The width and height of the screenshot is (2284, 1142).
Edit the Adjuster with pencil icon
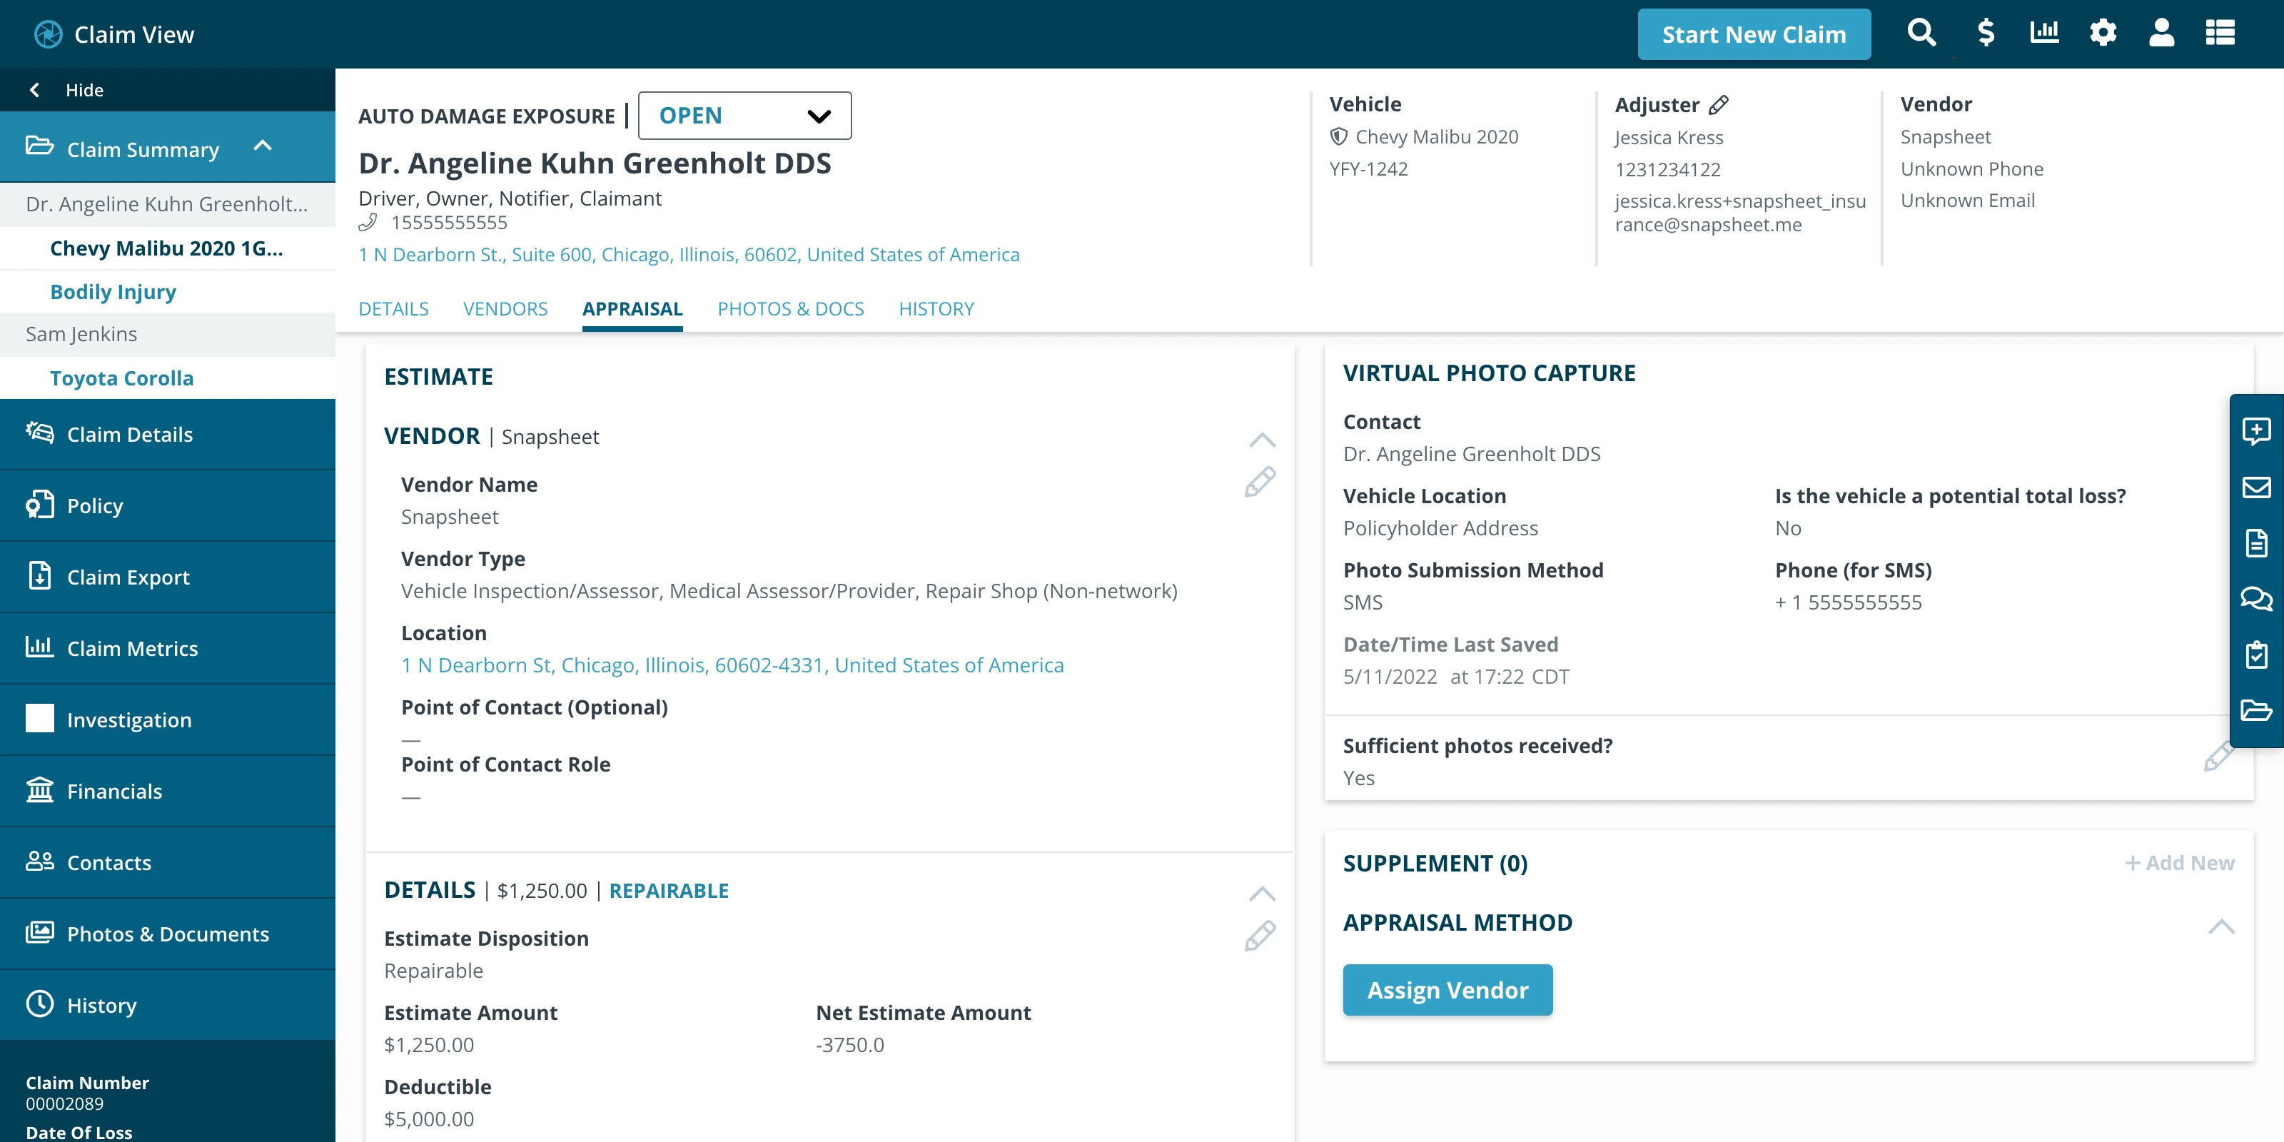pyautogui.click(x=1718, y=105)
